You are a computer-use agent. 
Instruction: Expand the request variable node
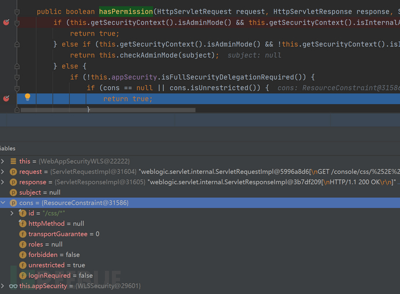[2, 172]
